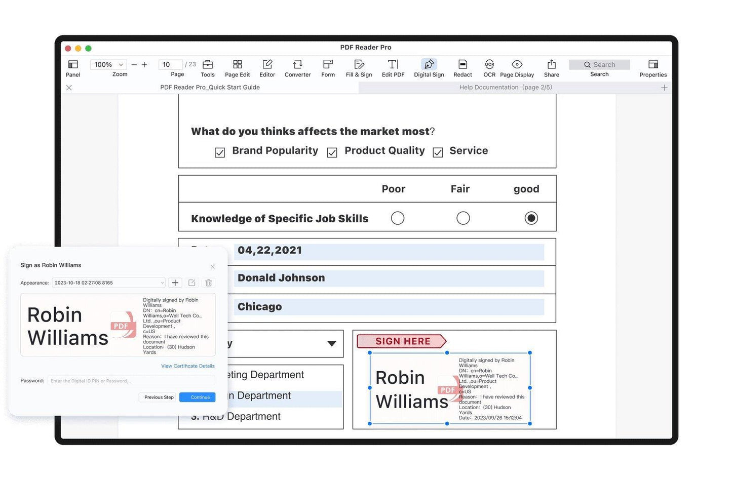732x479 pixels.
Task: Select the Poor radio button
Action: click(x=398, y=218)
